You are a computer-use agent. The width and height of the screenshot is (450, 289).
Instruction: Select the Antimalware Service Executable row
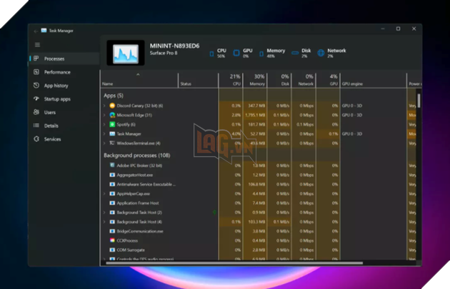(259, 184)
